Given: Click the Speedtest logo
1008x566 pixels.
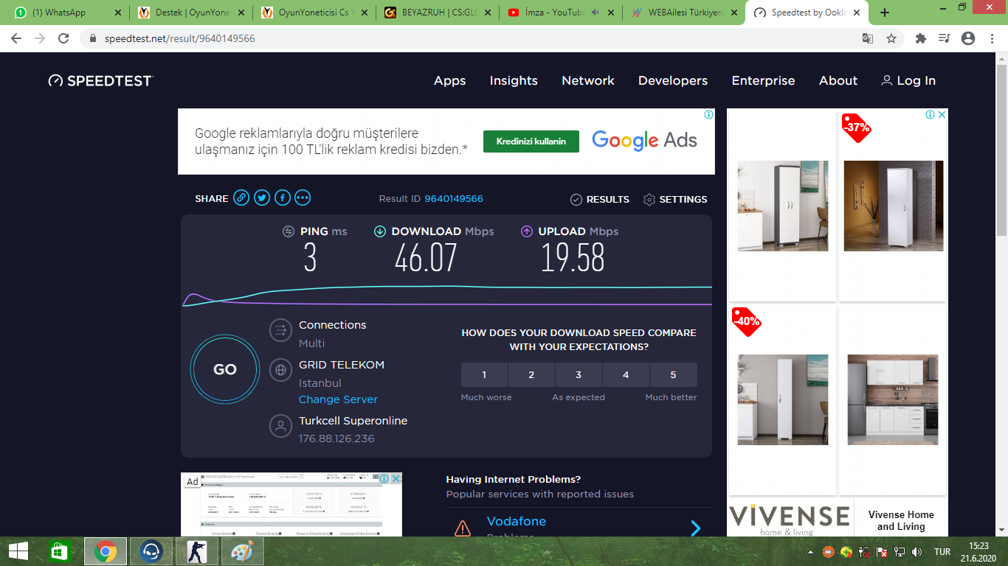Looking at the screenshot, I should point(100,81).
